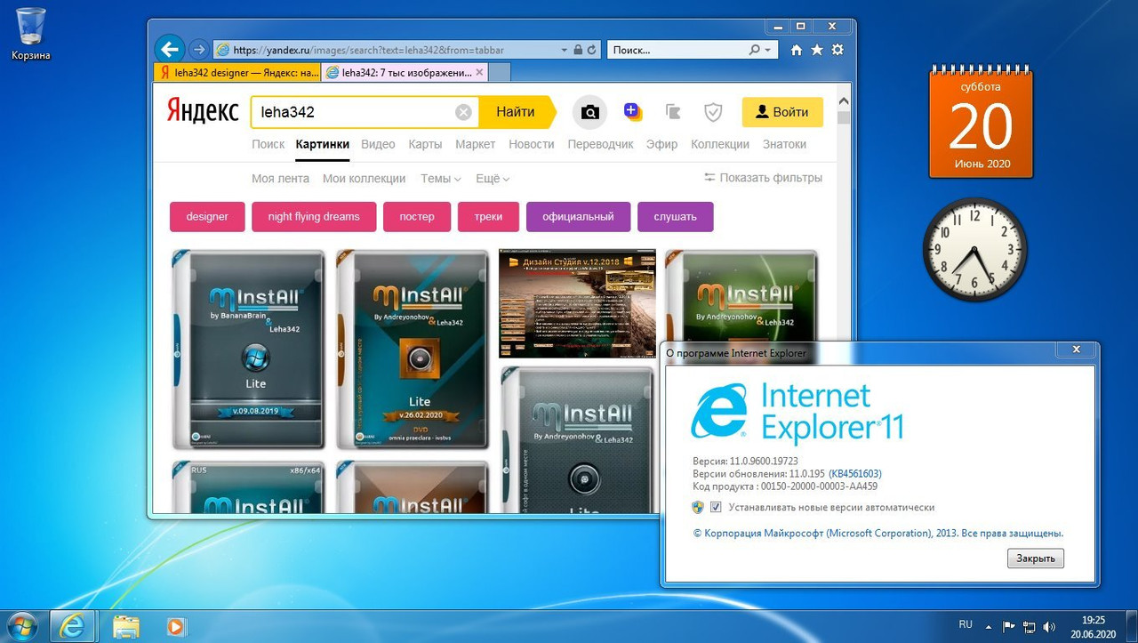This screenshot has width=1138, height=643.
Task: Show hidden tray icons arrow
Action: point(990,626)
